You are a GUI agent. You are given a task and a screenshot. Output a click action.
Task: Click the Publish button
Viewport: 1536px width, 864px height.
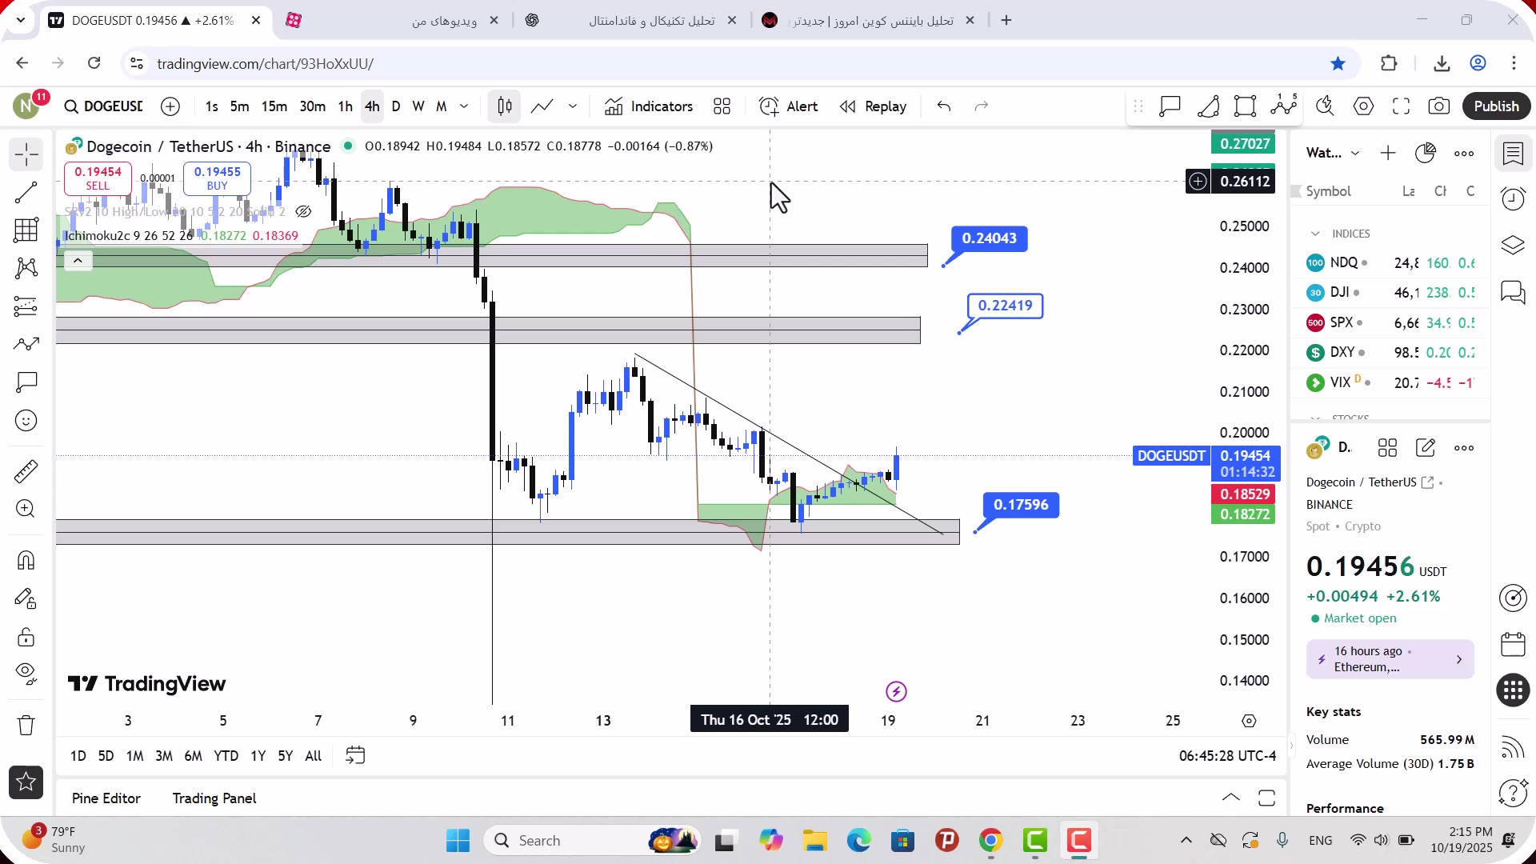pyautogui.click(x=1496, y=106)
